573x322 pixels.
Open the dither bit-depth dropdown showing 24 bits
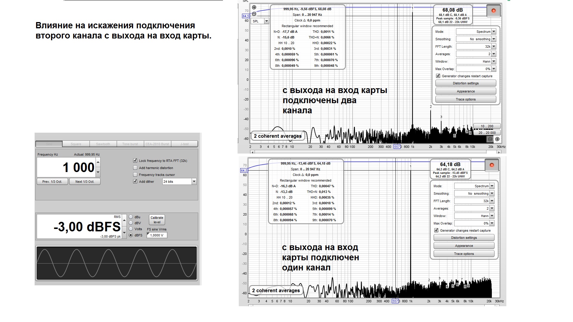(194, 181)
